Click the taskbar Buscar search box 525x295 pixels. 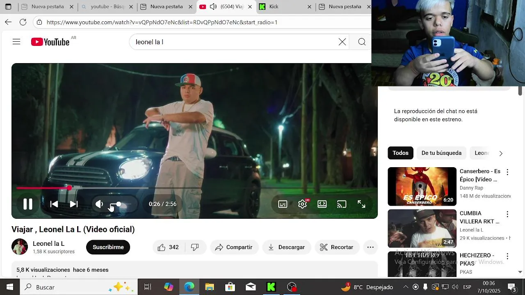click(x=79, y=287)
